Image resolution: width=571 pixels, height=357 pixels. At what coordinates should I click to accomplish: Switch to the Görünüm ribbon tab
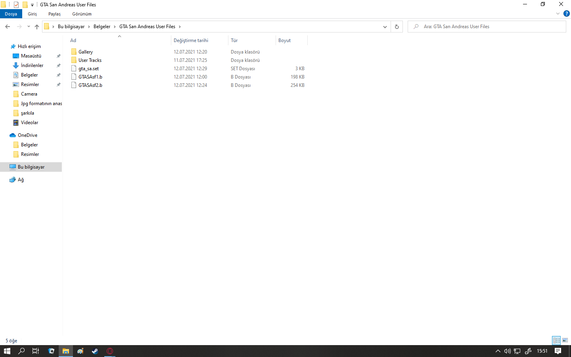[x=82, y=14]
